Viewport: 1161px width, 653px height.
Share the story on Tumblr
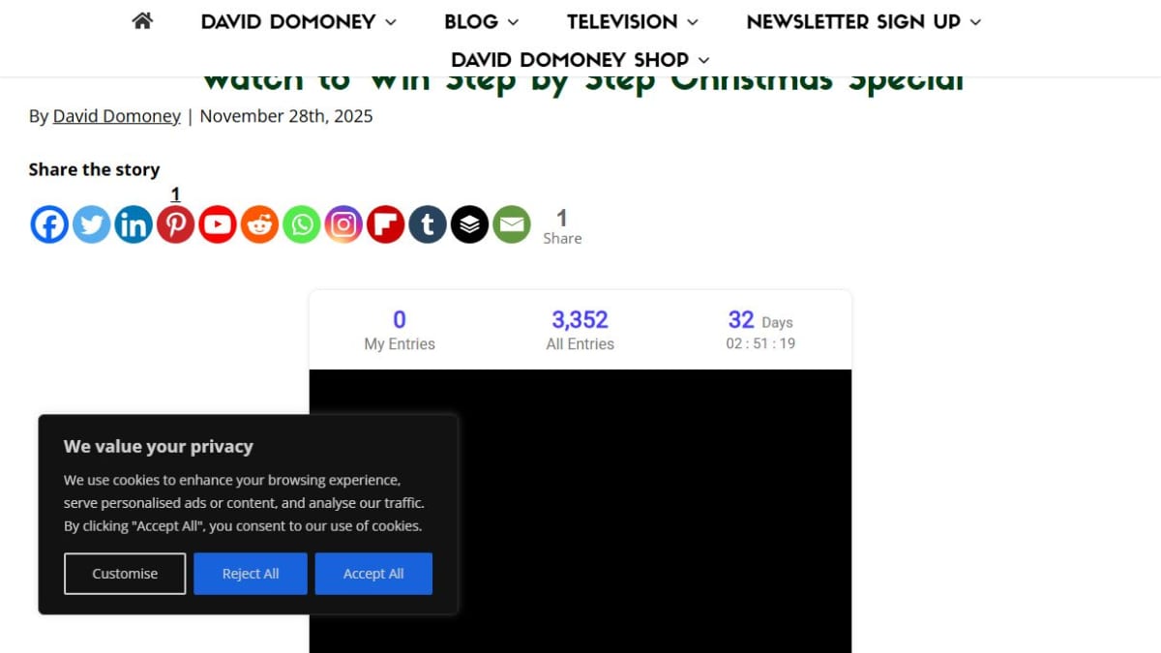pos(428,224)
